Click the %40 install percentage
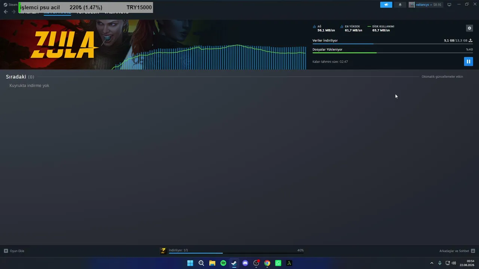The width and height of the screenshot is (479, 269). click(x=469, y=49)
